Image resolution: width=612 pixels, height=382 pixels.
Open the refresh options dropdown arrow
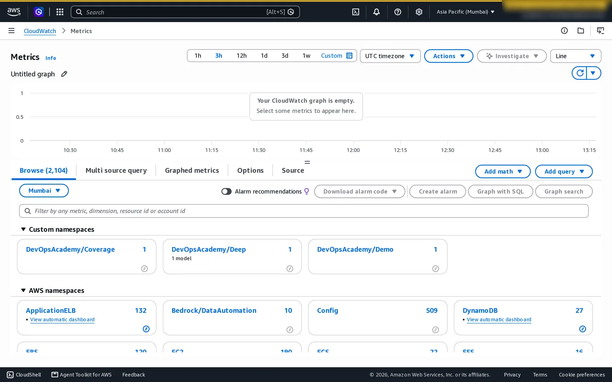tap(593, 73)
